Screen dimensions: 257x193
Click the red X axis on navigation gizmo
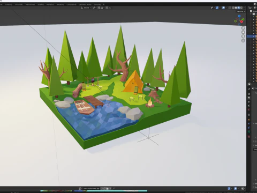point(241,21)
